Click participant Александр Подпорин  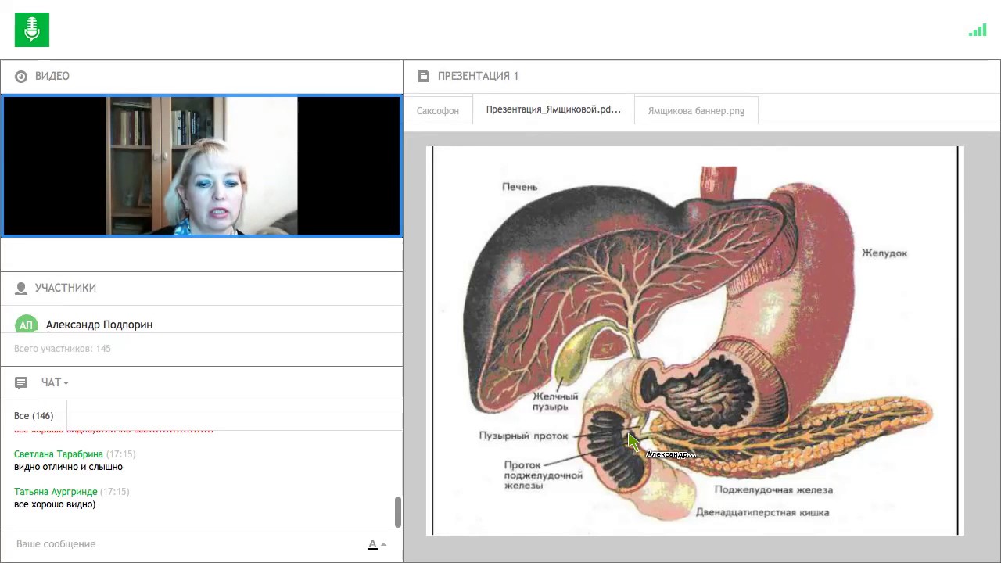[99, 325]
